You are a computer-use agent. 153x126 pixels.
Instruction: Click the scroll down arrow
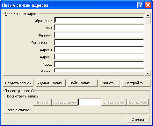click(148, 73)
